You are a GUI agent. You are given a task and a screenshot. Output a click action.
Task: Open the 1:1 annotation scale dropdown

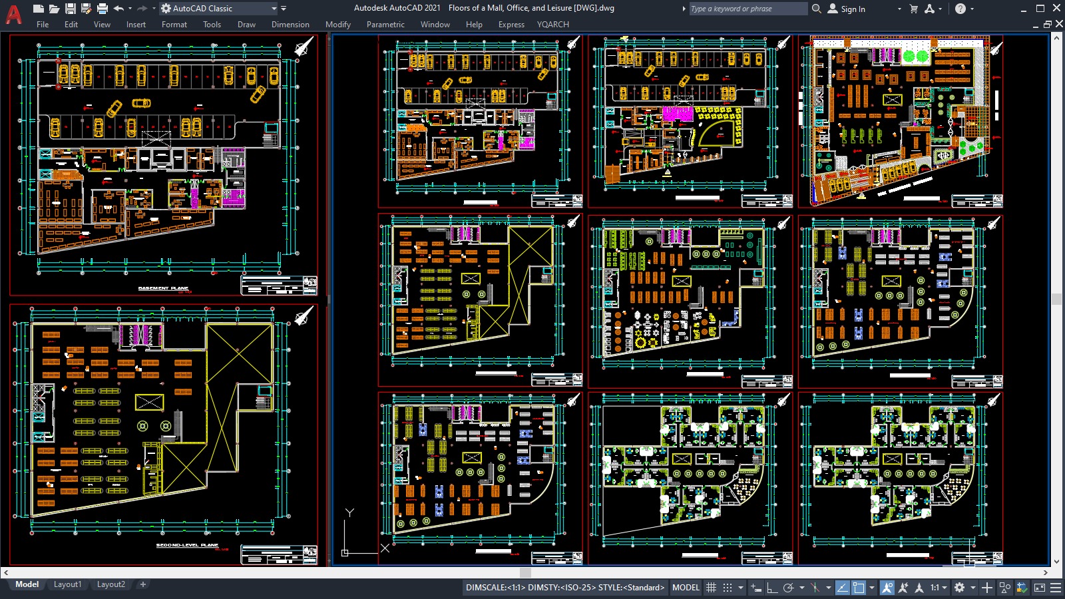click(x=939, y=588)
